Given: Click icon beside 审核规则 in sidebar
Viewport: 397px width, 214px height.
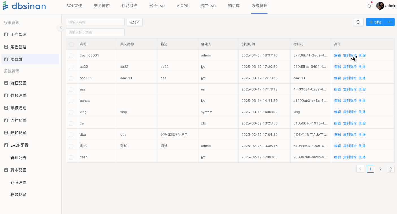Looking at the screenshot, I should (6, 108).
